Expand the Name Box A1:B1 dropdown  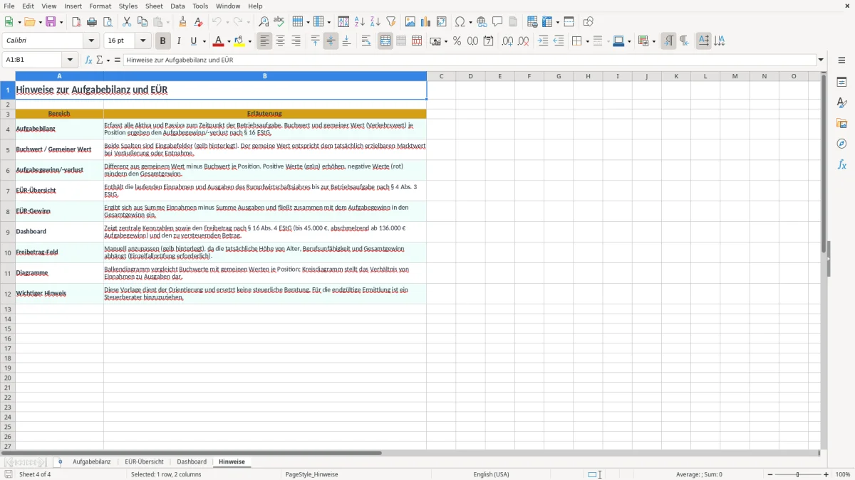(70, 60)
